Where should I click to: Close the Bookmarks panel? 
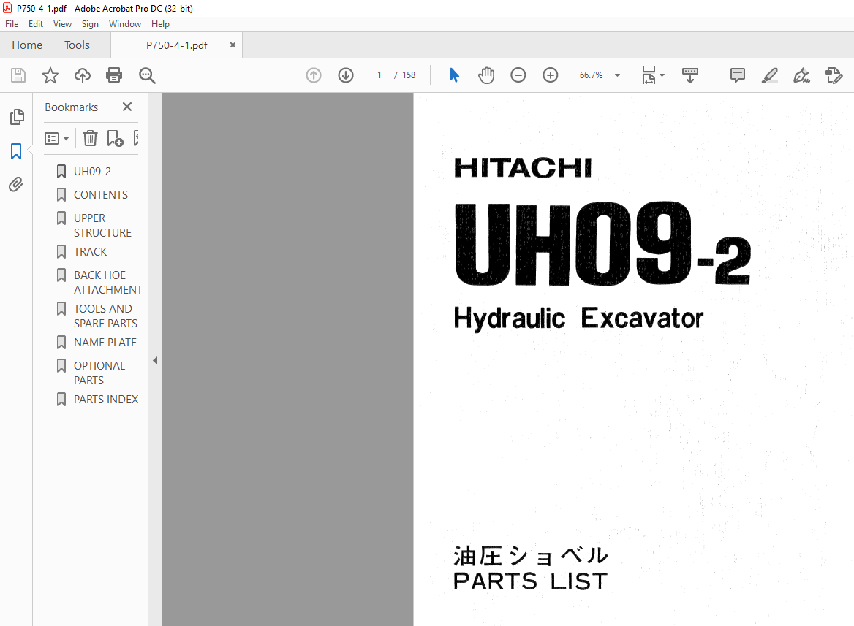[x=127, y=107]
